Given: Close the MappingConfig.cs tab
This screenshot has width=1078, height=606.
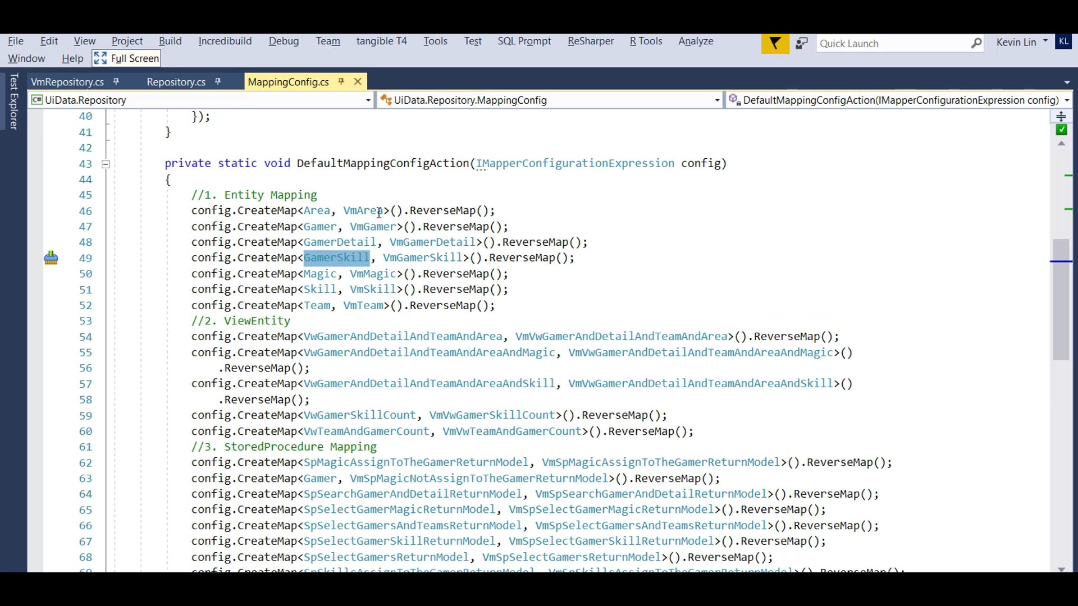Looking at the screenshot, I should (x=358, y=82).
